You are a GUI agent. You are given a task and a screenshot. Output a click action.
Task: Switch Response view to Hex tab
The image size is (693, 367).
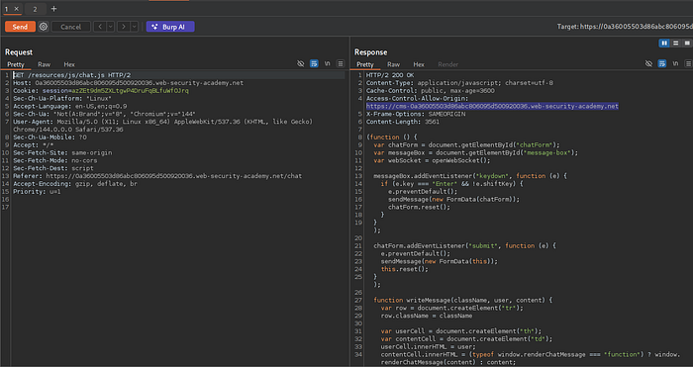click(419, 64)
